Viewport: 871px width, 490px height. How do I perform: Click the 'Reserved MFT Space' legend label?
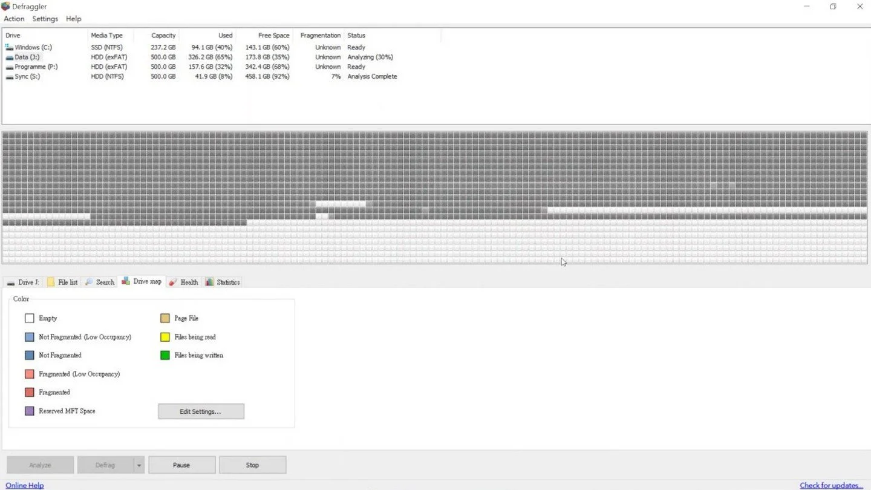click(x=67, y=411)
